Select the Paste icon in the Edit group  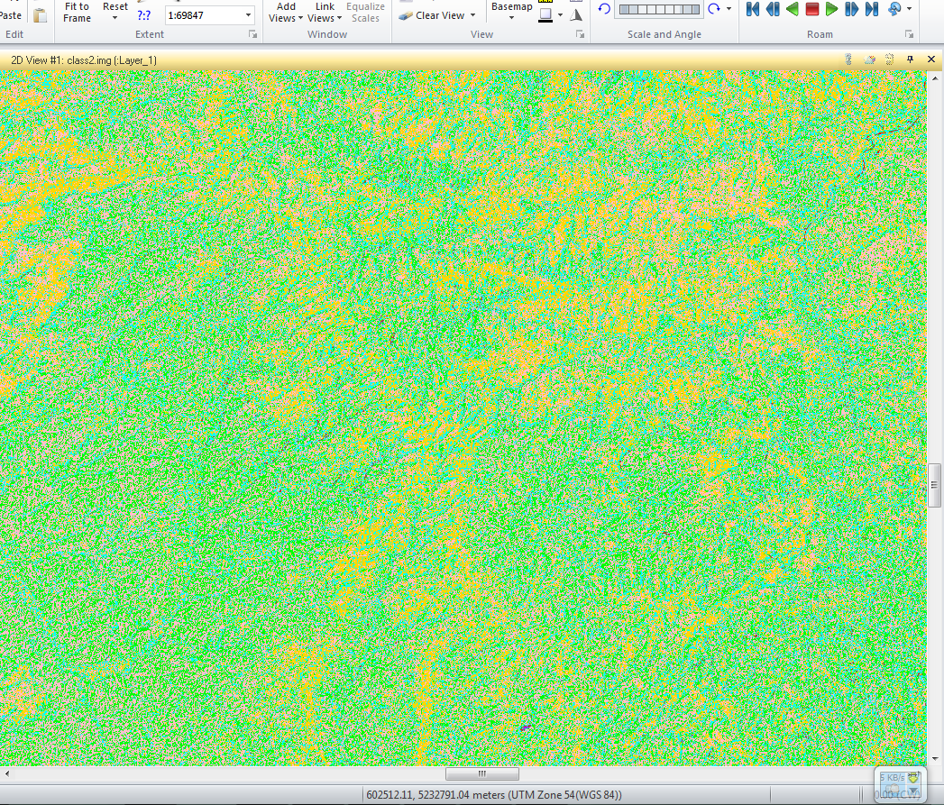tap(41, 15)
